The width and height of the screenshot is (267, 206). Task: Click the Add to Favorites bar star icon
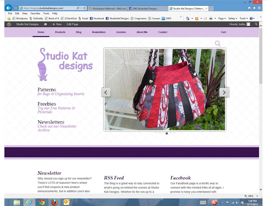9,18
